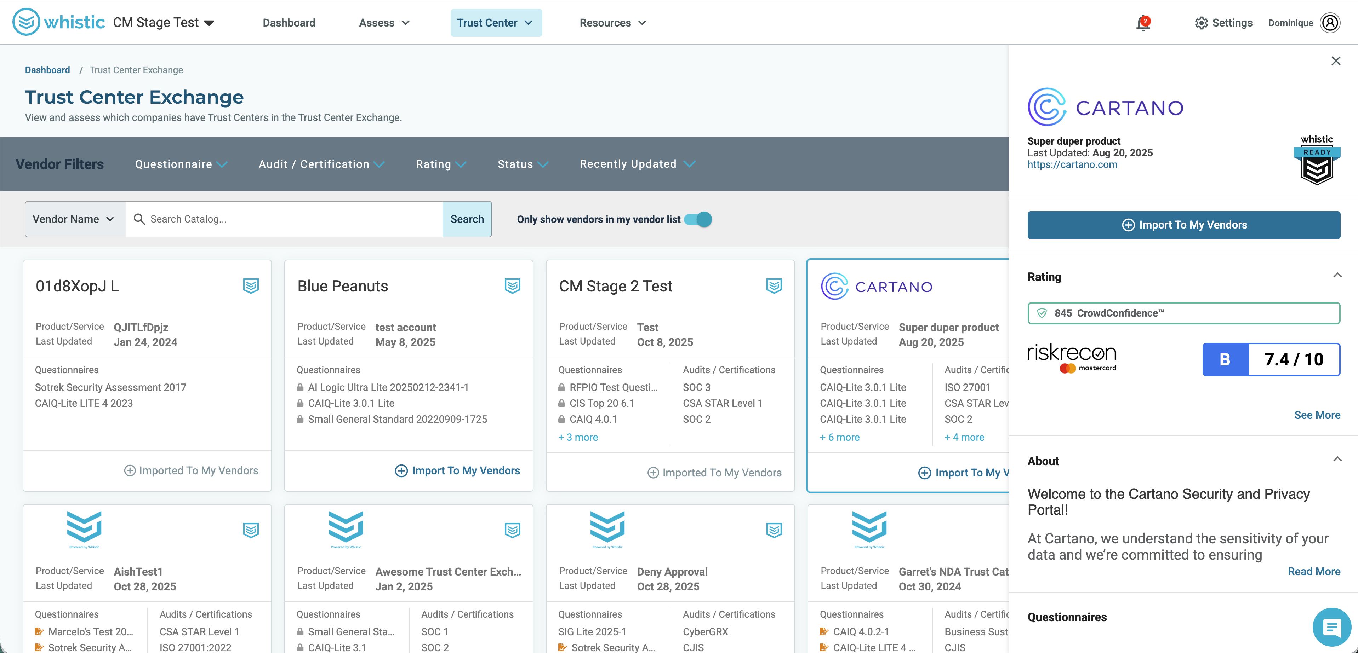Click lock icon beside Small General Standard 20220909-1725
The width and height of the screenshot is (1358, 653).
tap(300, 419)
